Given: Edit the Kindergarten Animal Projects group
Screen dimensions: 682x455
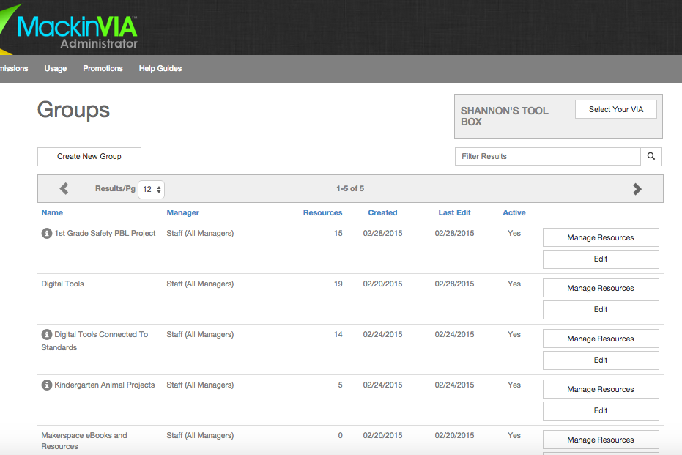Looking at the screenshot, I should point(600,410).
